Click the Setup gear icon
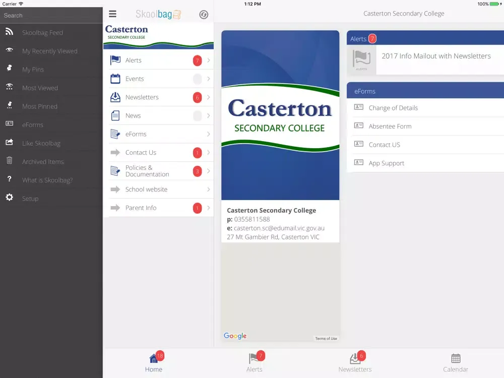504x378 pixels. pos(9,198)
